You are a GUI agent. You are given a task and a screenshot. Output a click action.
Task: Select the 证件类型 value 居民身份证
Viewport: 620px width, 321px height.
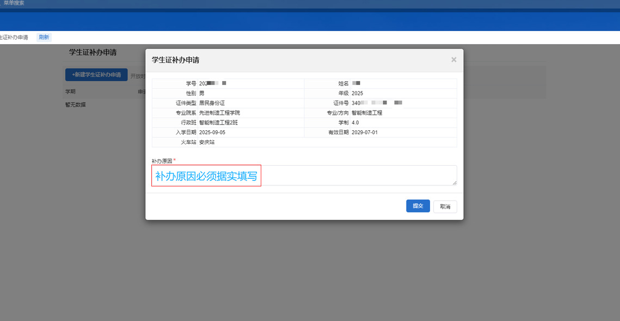coord(212,103)
